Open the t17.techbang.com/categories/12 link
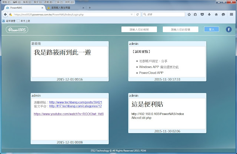The height and width of the screenshot is (154, 237). click(76, 106)
